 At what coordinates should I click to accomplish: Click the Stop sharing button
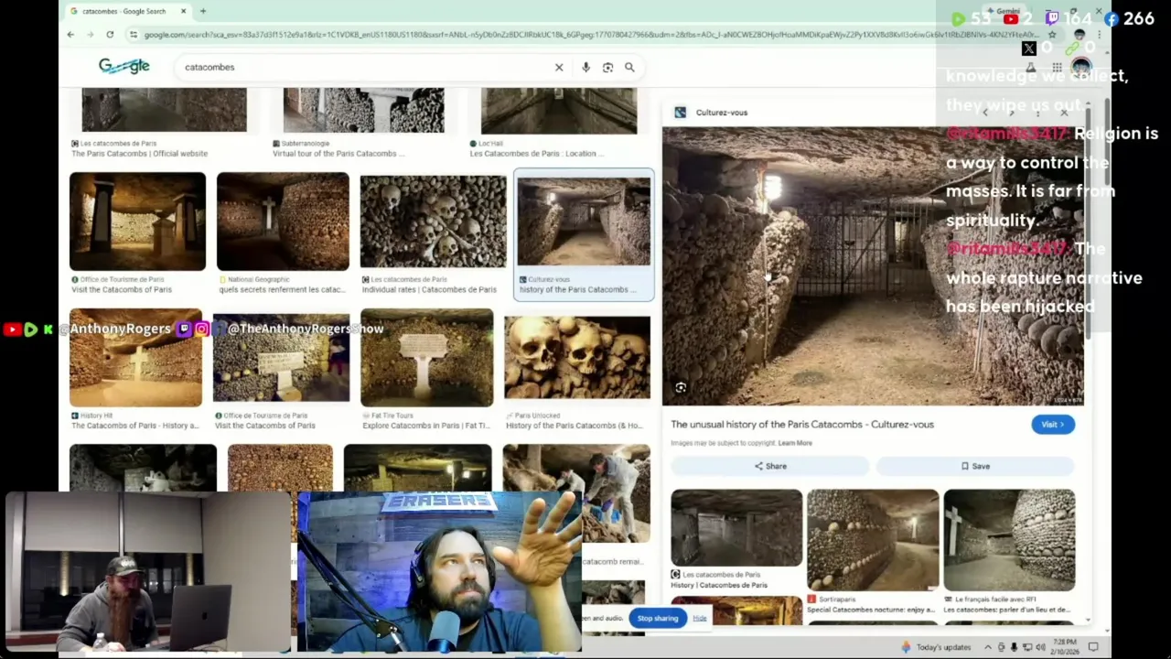pos(658,618)
